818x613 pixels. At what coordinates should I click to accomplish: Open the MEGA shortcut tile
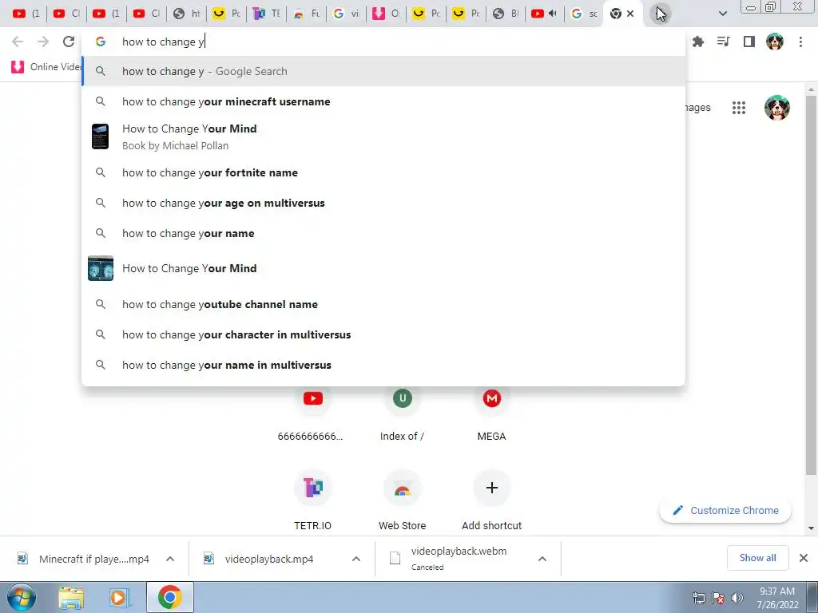point(491,399)
